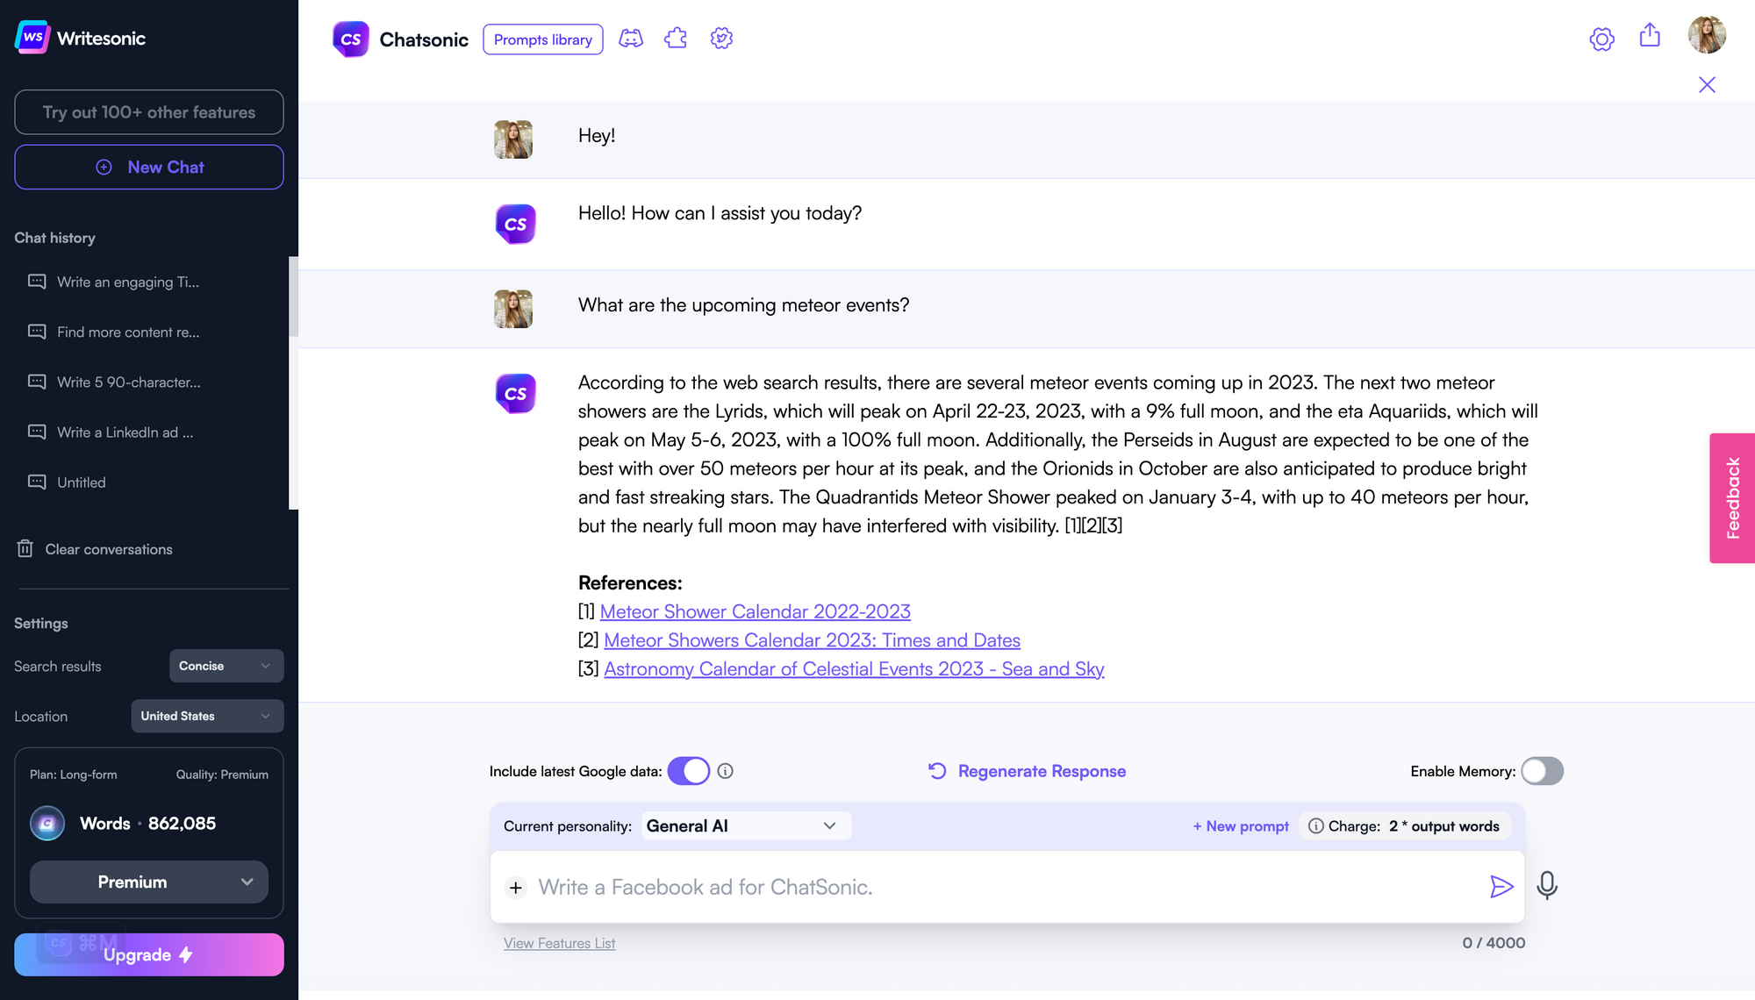Click the browser extension puzzle icon
This screenshot has width=1755, height=1000.
click(x=676, y=39)
